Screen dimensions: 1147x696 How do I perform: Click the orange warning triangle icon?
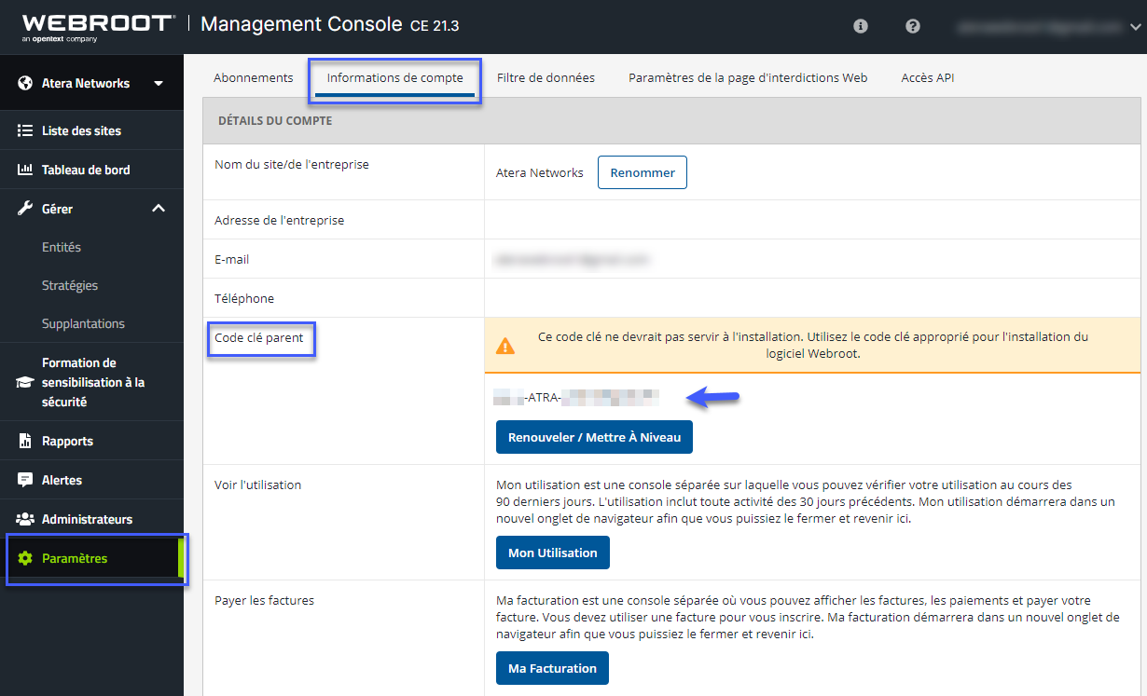click(x=505, y=346)
